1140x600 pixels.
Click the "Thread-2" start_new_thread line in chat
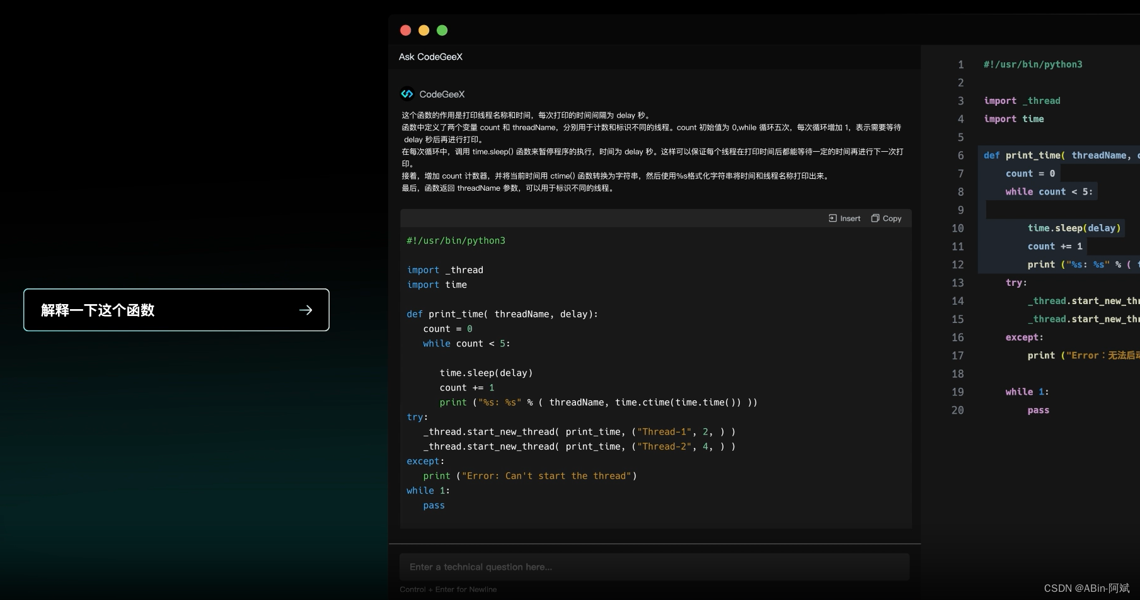(x=579, y=446)
